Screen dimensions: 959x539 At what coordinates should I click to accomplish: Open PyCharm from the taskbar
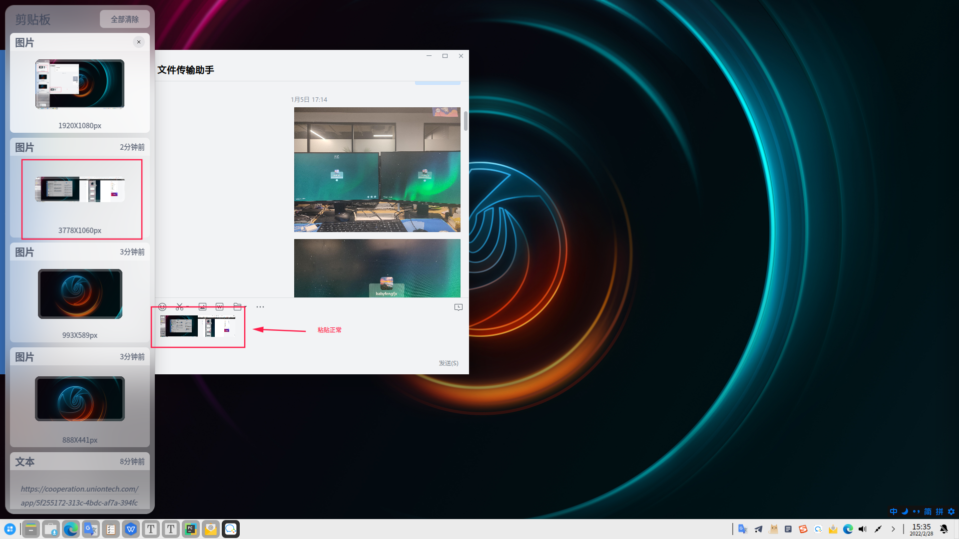tap(191, 529)
